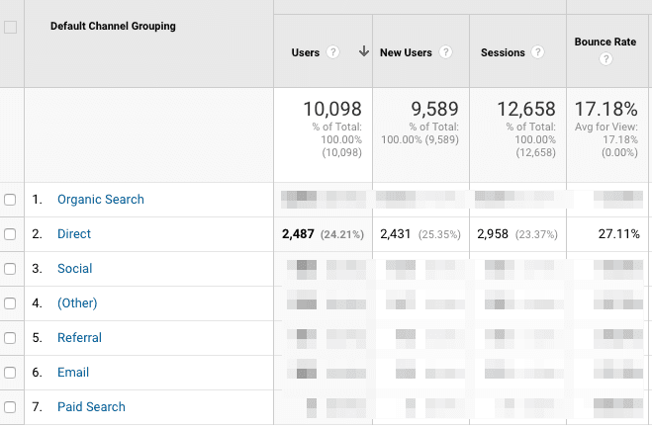Check the Organic Search row checkbox
The image size is (652, 428).
pyautogui.click(x=11, y=200)
